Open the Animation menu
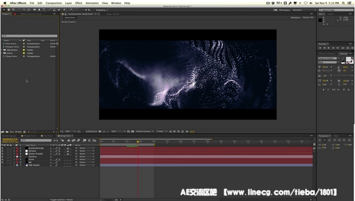Viewport: 355px width, 201px height. 92,3
